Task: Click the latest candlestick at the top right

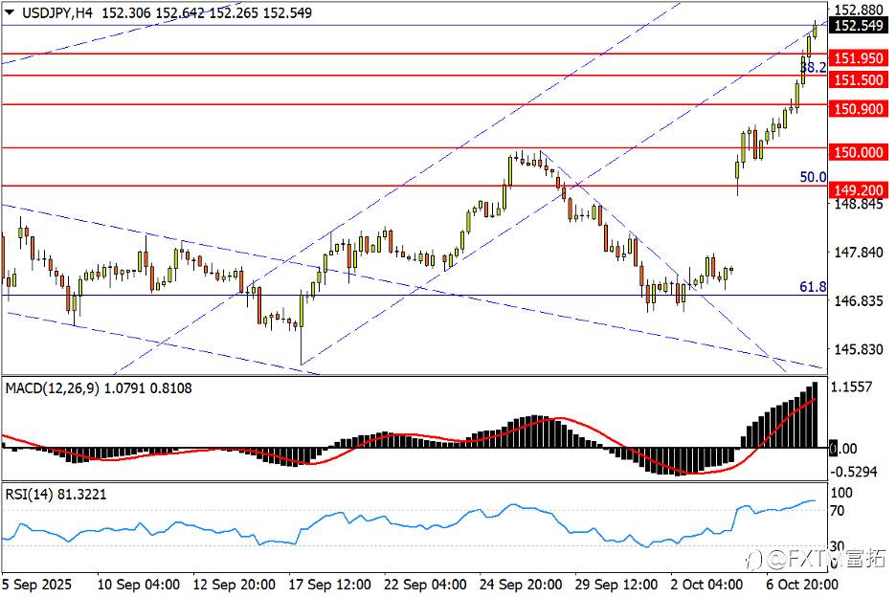Action: pos(815,31)
